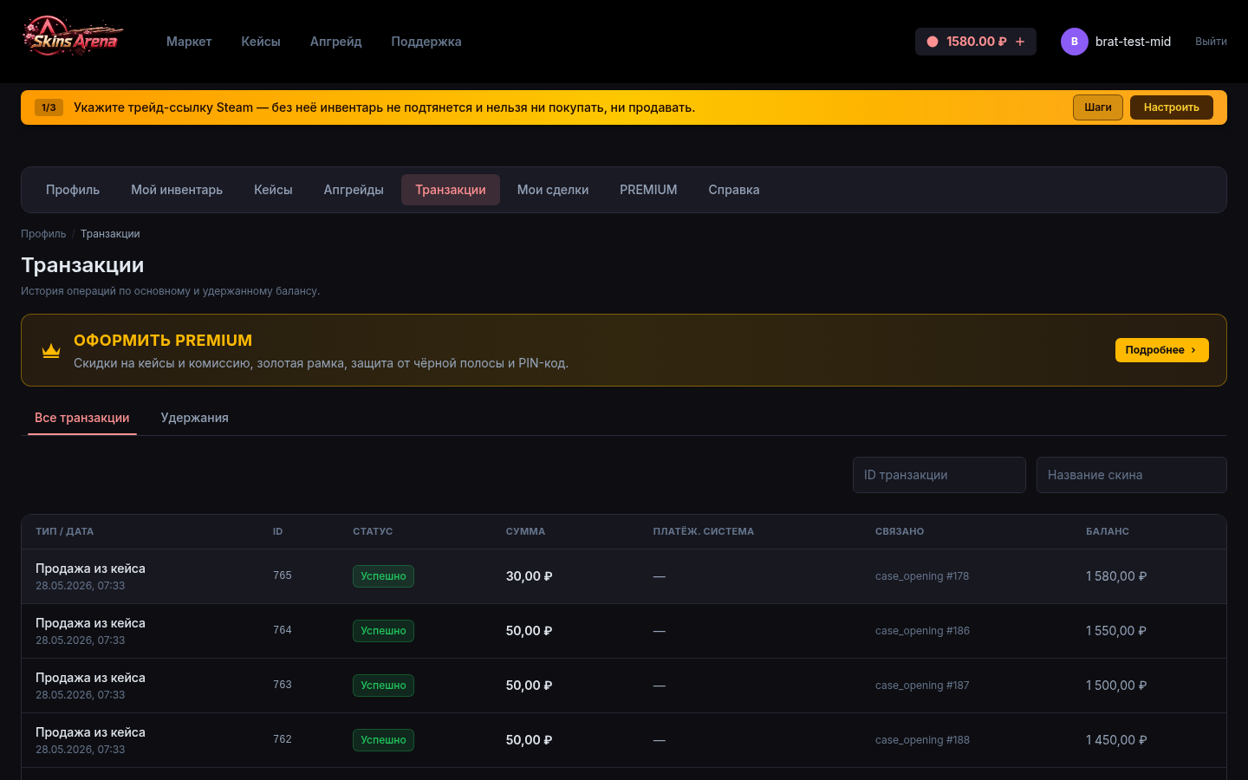Click transaction ID 762

click(x=283, y=739)
